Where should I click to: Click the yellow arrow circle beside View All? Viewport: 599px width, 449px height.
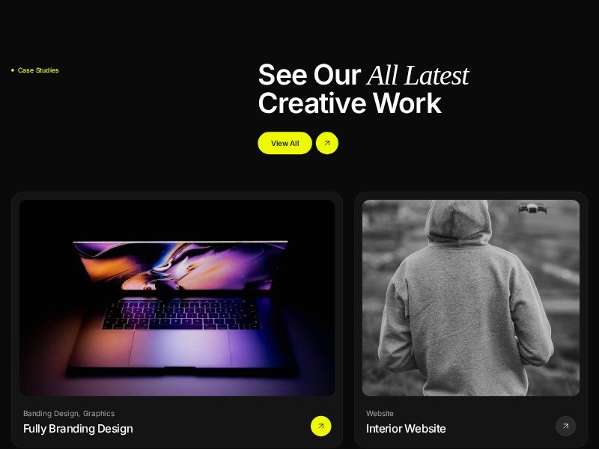point(327,143)
